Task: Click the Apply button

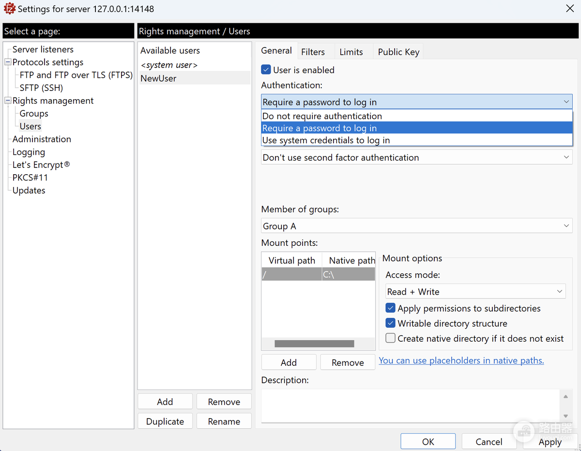Action: 550,441
